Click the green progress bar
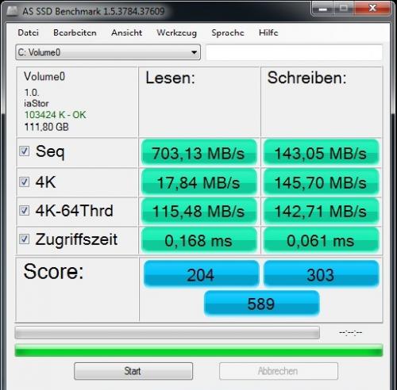 click(x=198, y=350)
